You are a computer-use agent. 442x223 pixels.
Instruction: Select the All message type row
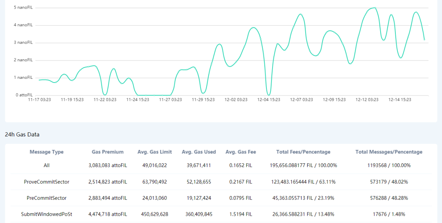click(x=47, y=165)
